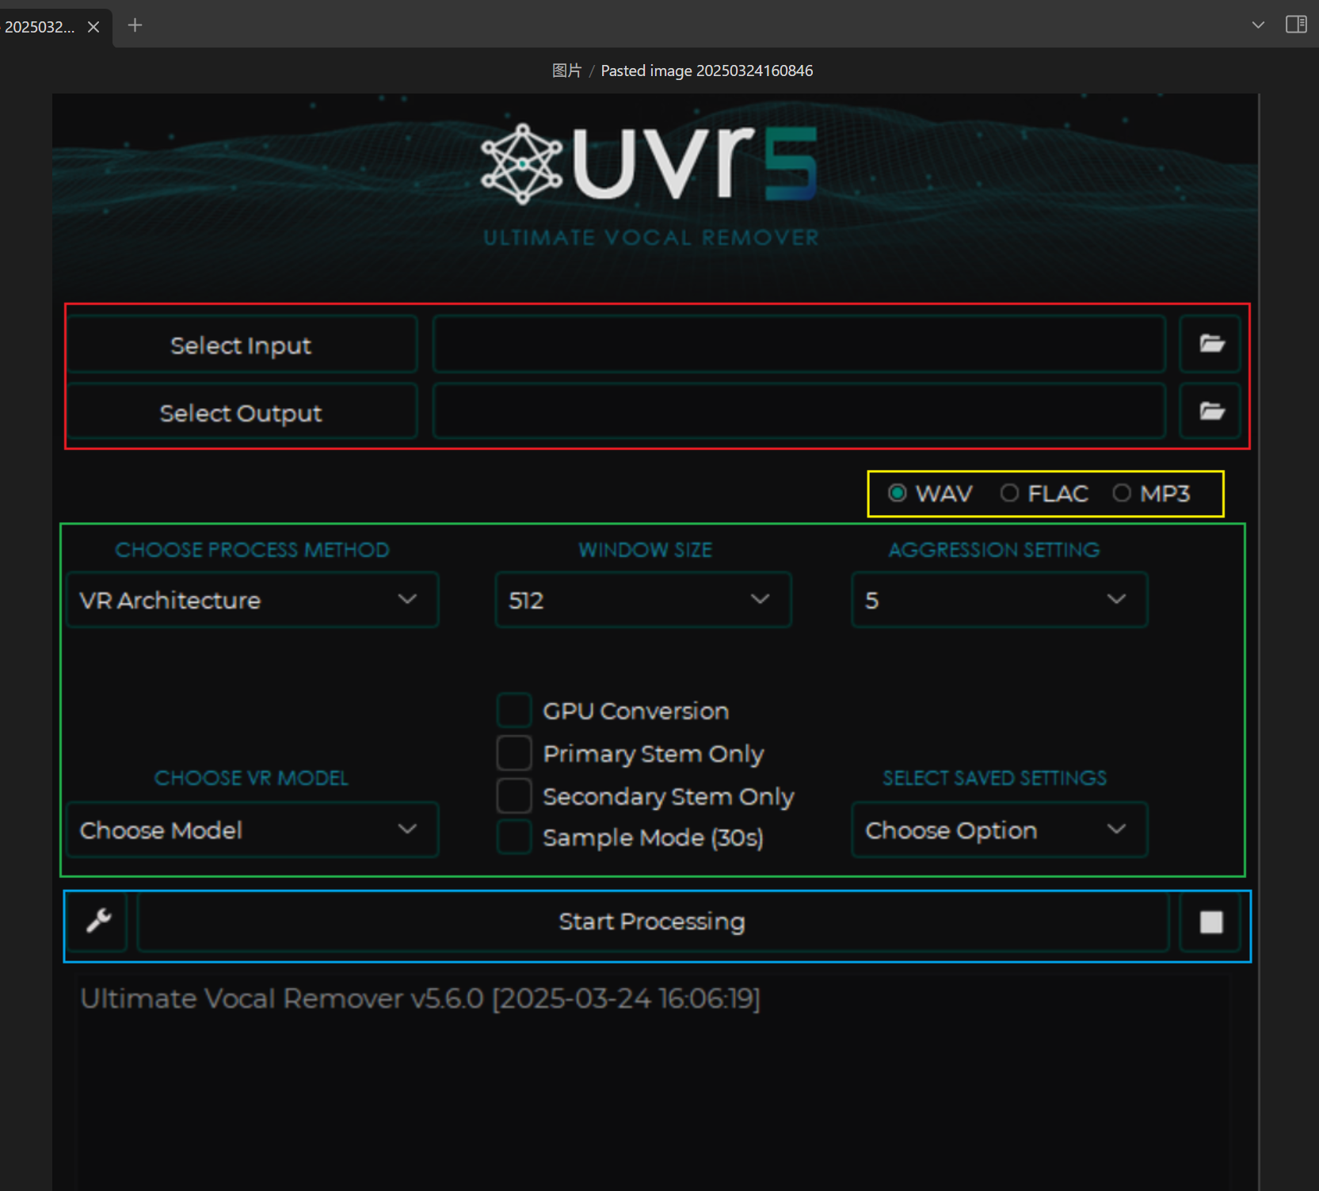Select MP3 output format
Screen dimensions: 1319x1191
[x=1152, y=494]
